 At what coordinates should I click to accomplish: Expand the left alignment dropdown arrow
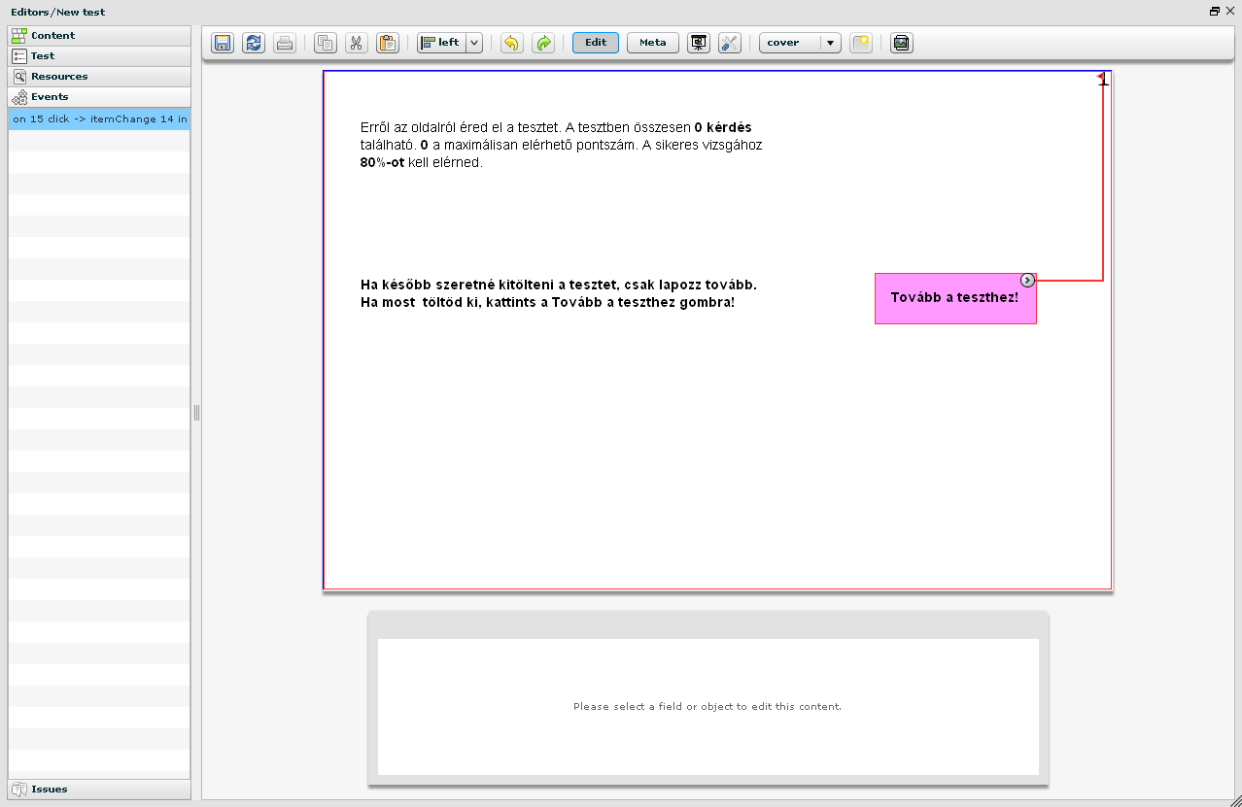pos(474,43)
